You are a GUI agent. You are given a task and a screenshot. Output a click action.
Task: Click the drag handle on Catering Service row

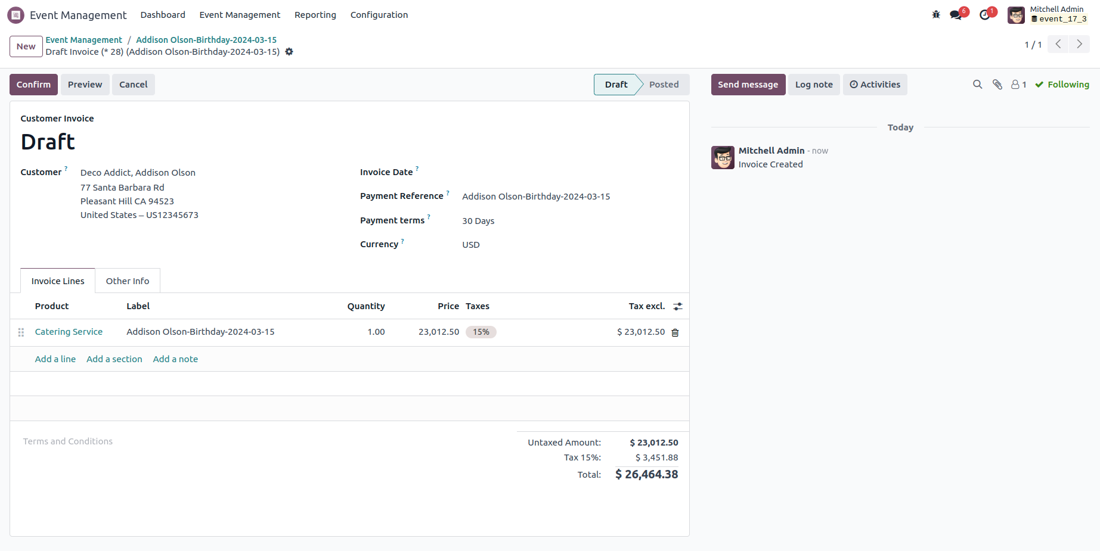[21, 332]
